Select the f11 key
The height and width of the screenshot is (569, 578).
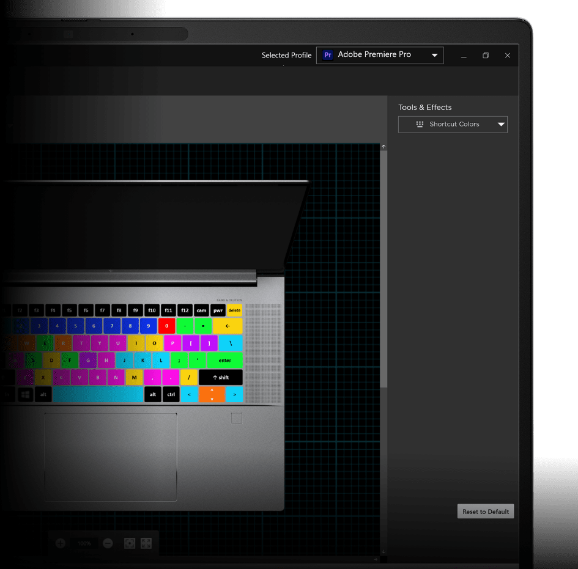tap(168, 310)
